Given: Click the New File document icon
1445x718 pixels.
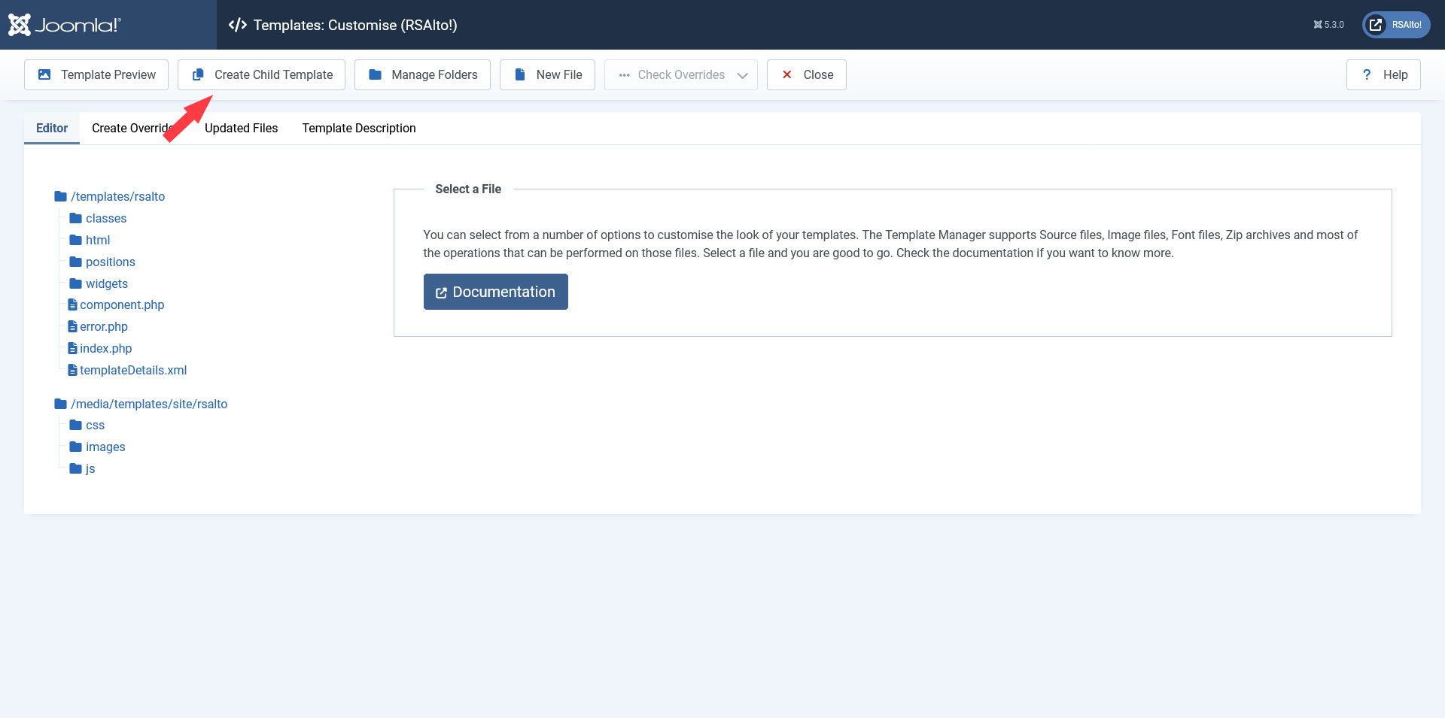Looking at the screenshot, I should pos(519,74).
